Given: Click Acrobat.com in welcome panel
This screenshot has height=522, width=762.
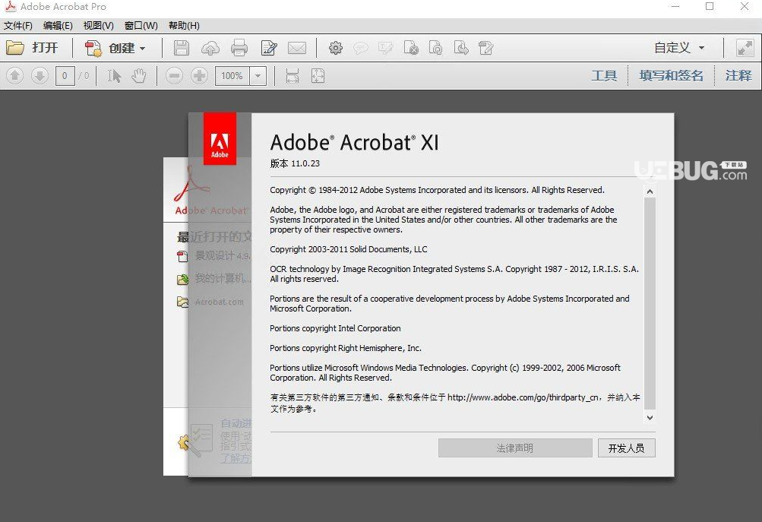Looking at the screenshot, I should [x=219, y=302].
